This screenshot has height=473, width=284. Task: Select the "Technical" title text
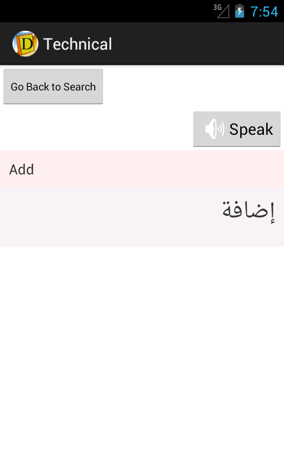pyautogui.click(x=78, y=44)
